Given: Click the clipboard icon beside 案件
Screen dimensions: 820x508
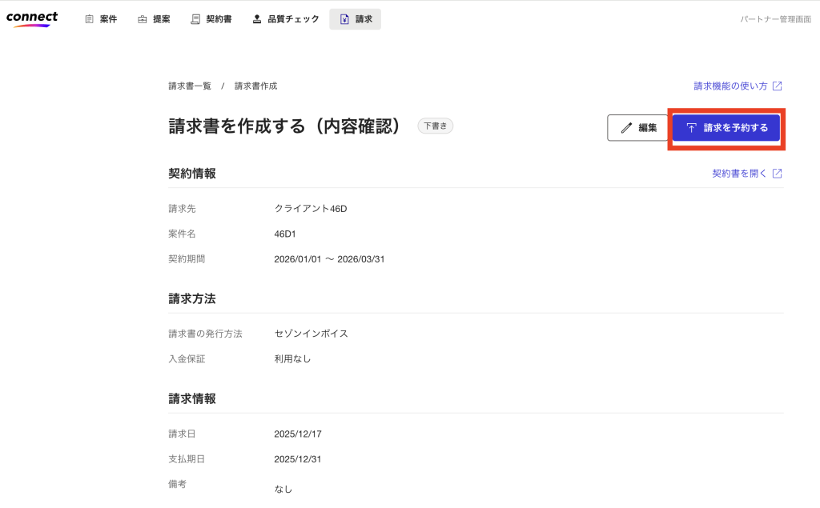Looking at the screenshot, I should click(x=90, y=19).
